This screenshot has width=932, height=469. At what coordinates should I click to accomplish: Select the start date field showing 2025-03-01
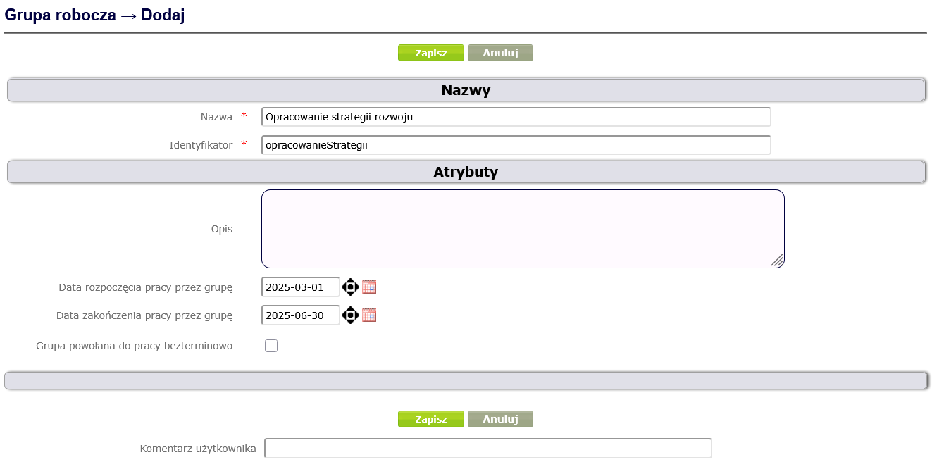(300, 287)
